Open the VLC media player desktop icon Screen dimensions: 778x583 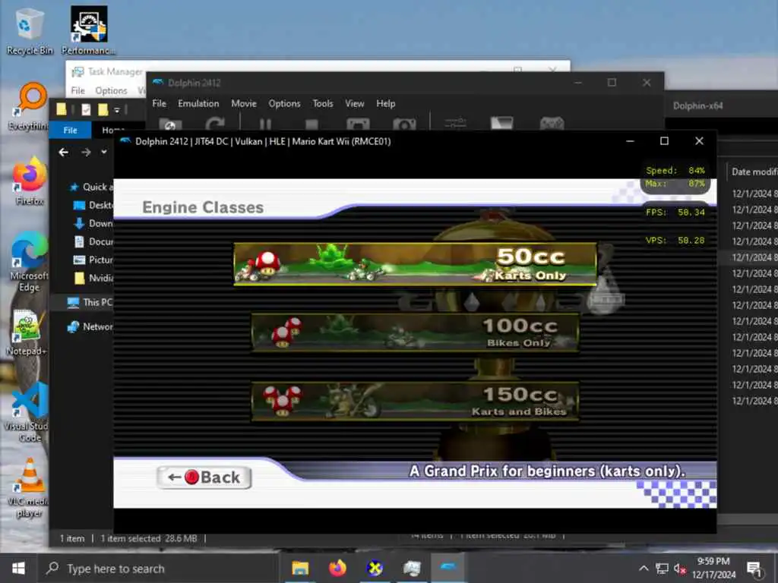29,488
